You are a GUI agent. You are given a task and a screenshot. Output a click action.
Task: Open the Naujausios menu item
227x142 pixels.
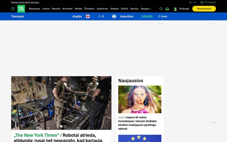coord(34,9)
